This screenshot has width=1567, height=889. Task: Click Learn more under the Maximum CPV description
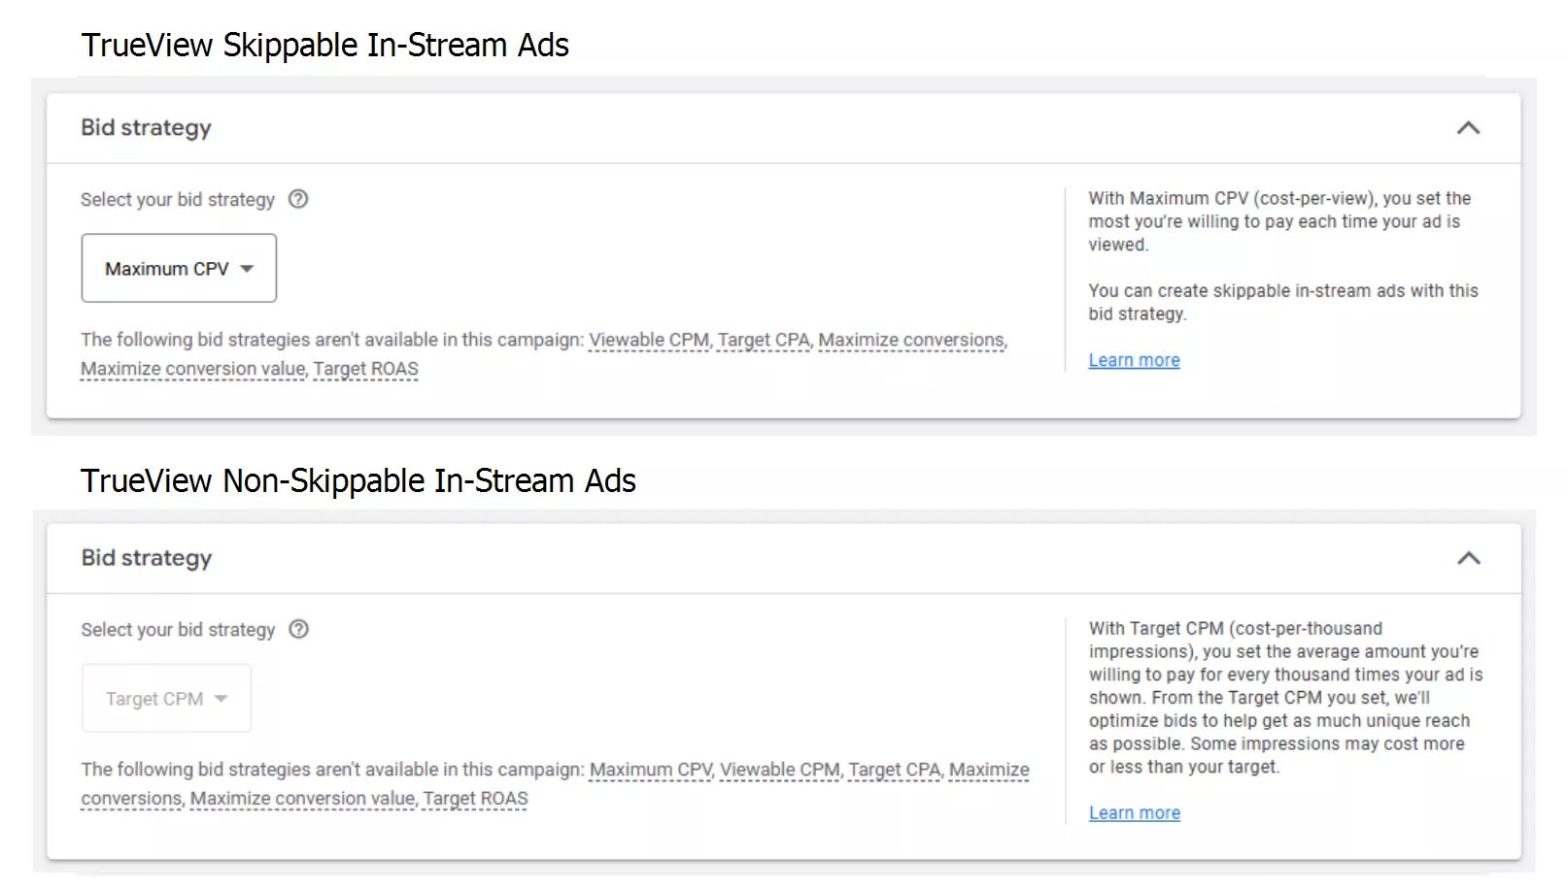1134,360
